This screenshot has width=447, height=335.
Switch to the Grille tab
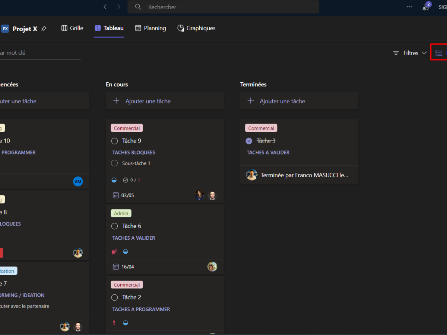pyautogui.click(x=72, y=28)
